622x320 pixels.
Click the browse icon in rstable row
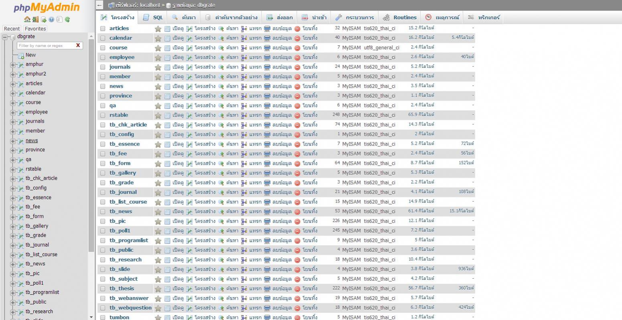coord(167,115)
